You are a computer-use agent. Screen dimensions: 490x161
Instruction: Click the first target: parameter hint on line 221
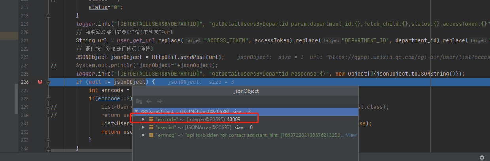click(x=194, y=40)
